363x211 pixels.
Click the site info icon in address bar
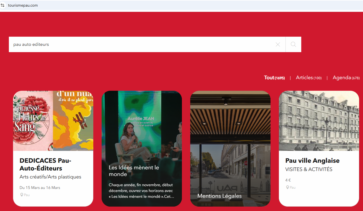tap(3, 5)
